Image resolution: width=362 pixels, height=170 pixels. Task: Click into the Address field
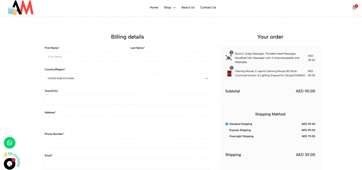(x=128, y=121)
